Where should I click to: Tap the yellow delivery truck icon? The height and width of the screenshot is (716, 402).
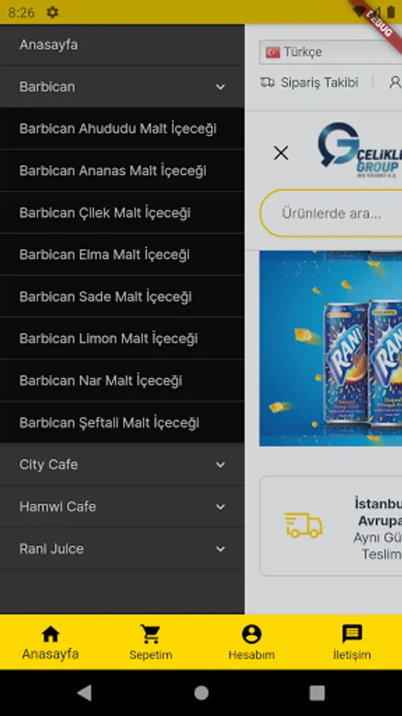click(x=303, y=525)
